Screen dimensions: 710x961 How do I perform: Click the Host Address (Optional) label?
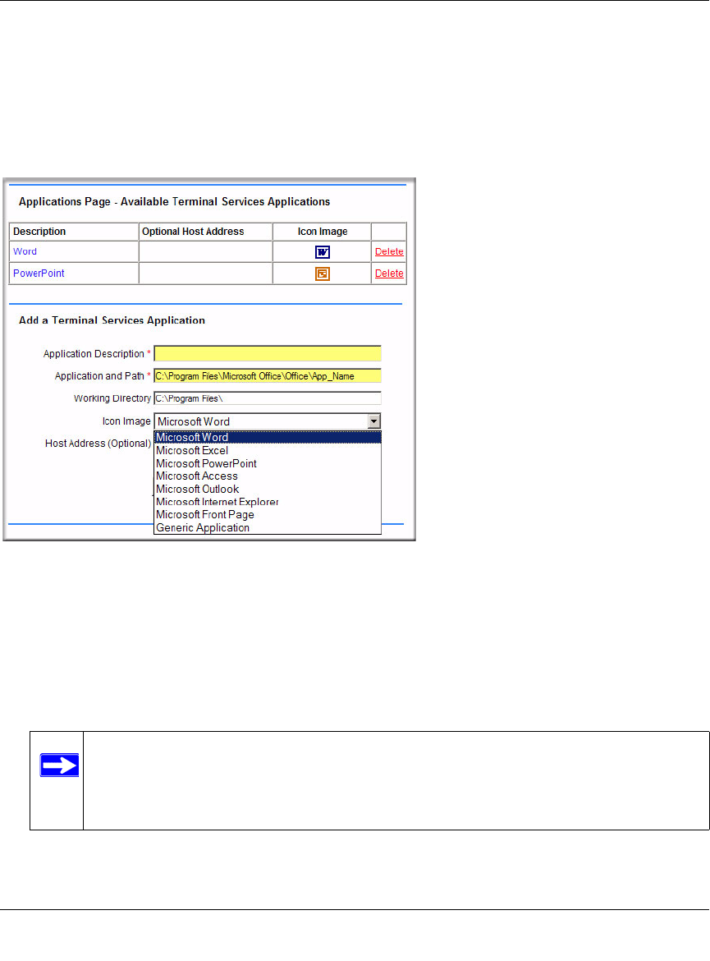98,443
